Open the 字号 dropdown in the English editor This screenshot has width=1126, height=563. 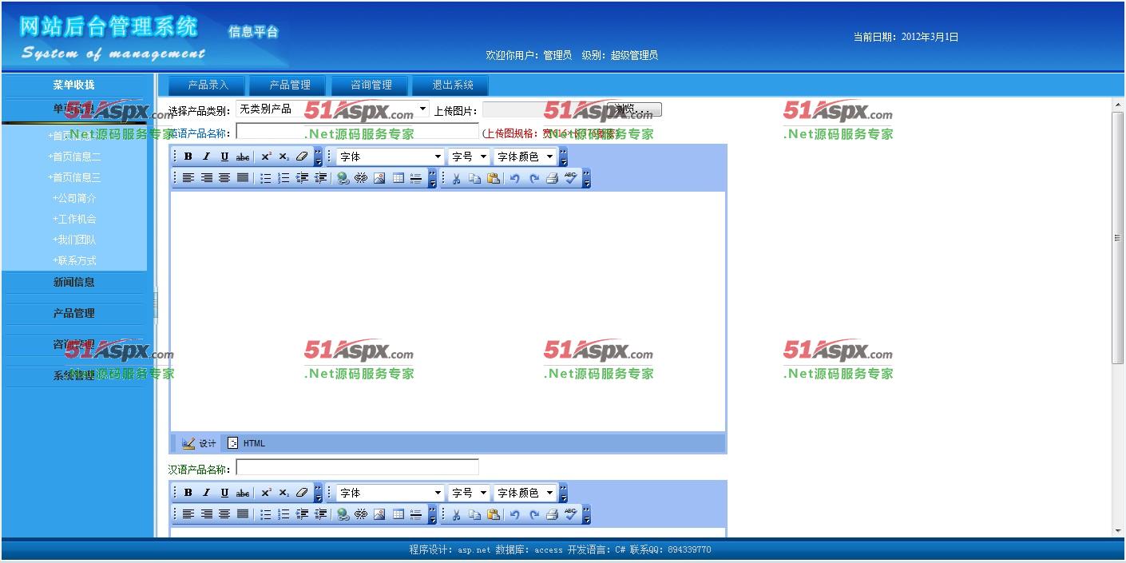coord(469,157)
